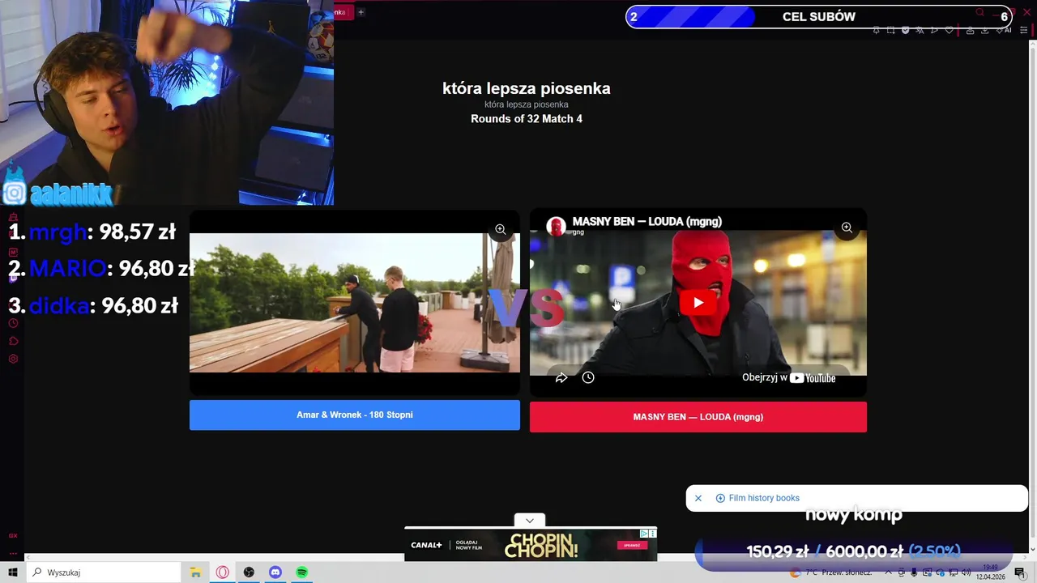Open the mgng channel avatar
Screen dimensions: 1037x583
click(x=556, y=227)
